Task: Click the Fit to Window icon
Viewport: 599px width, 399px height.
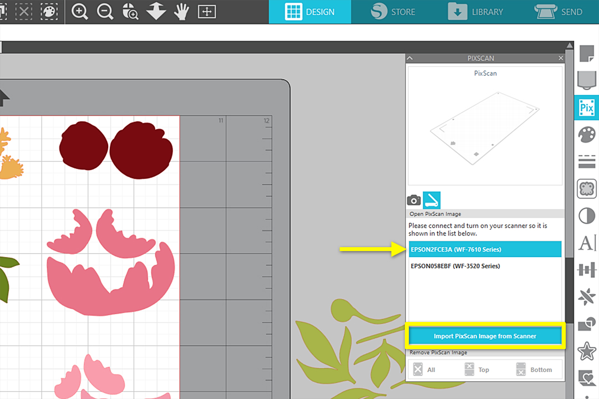Action: click(207, 12)
